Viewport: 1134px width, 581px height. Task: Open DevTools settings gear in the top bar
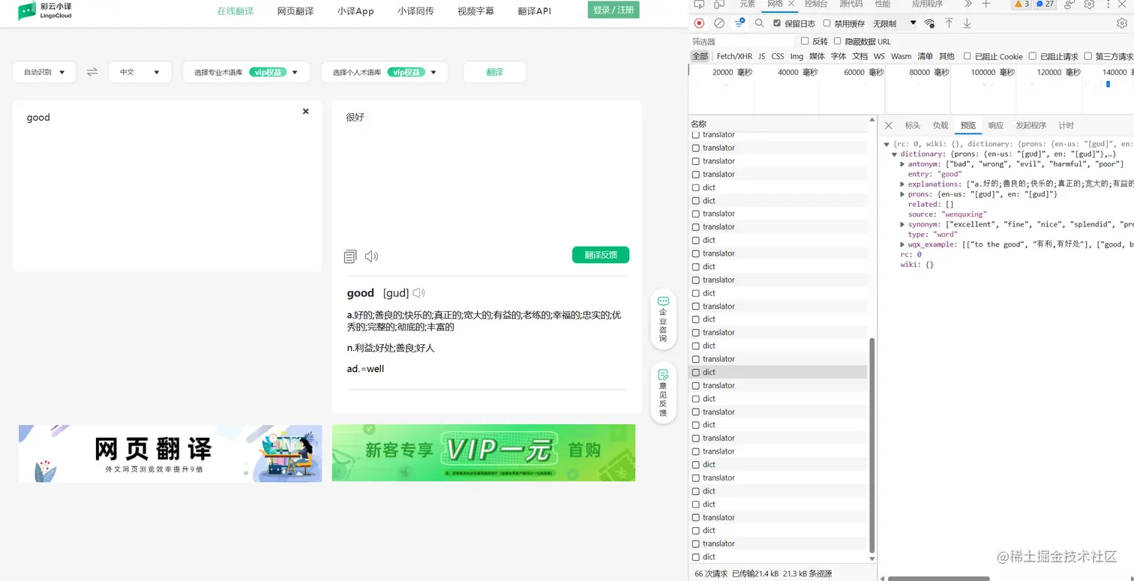point(1090,4)
